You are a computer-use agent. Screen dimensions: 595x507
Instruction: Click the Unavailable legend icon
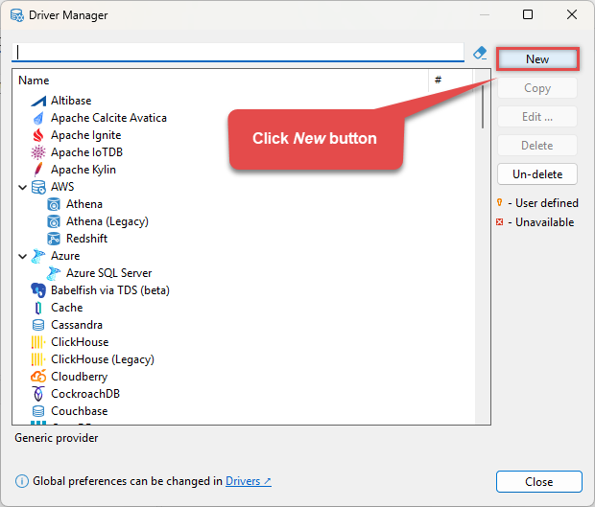tap(499, 222)
